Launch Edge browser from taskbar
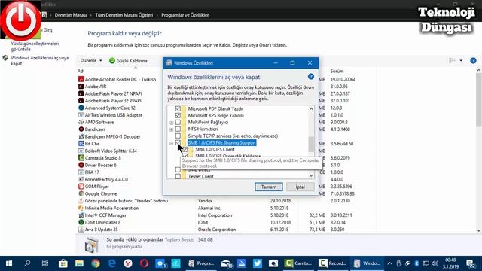The image size is (482, 271). [112, 263]
